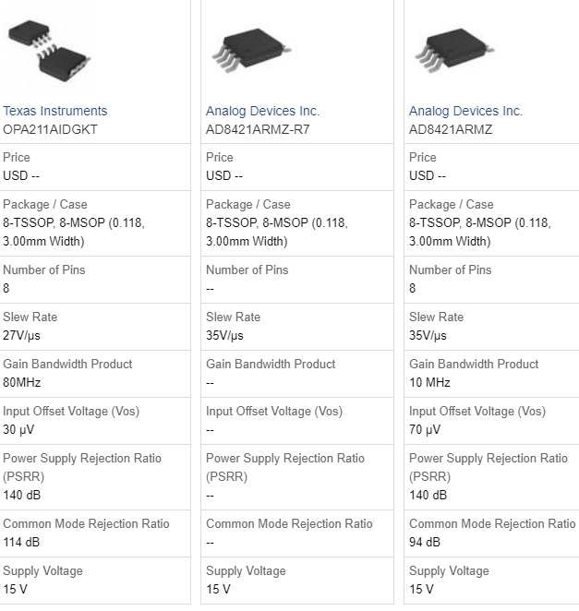
Task: Click the AD8421ARMZ-R7 part number text
Action: (x=258, y=129)
